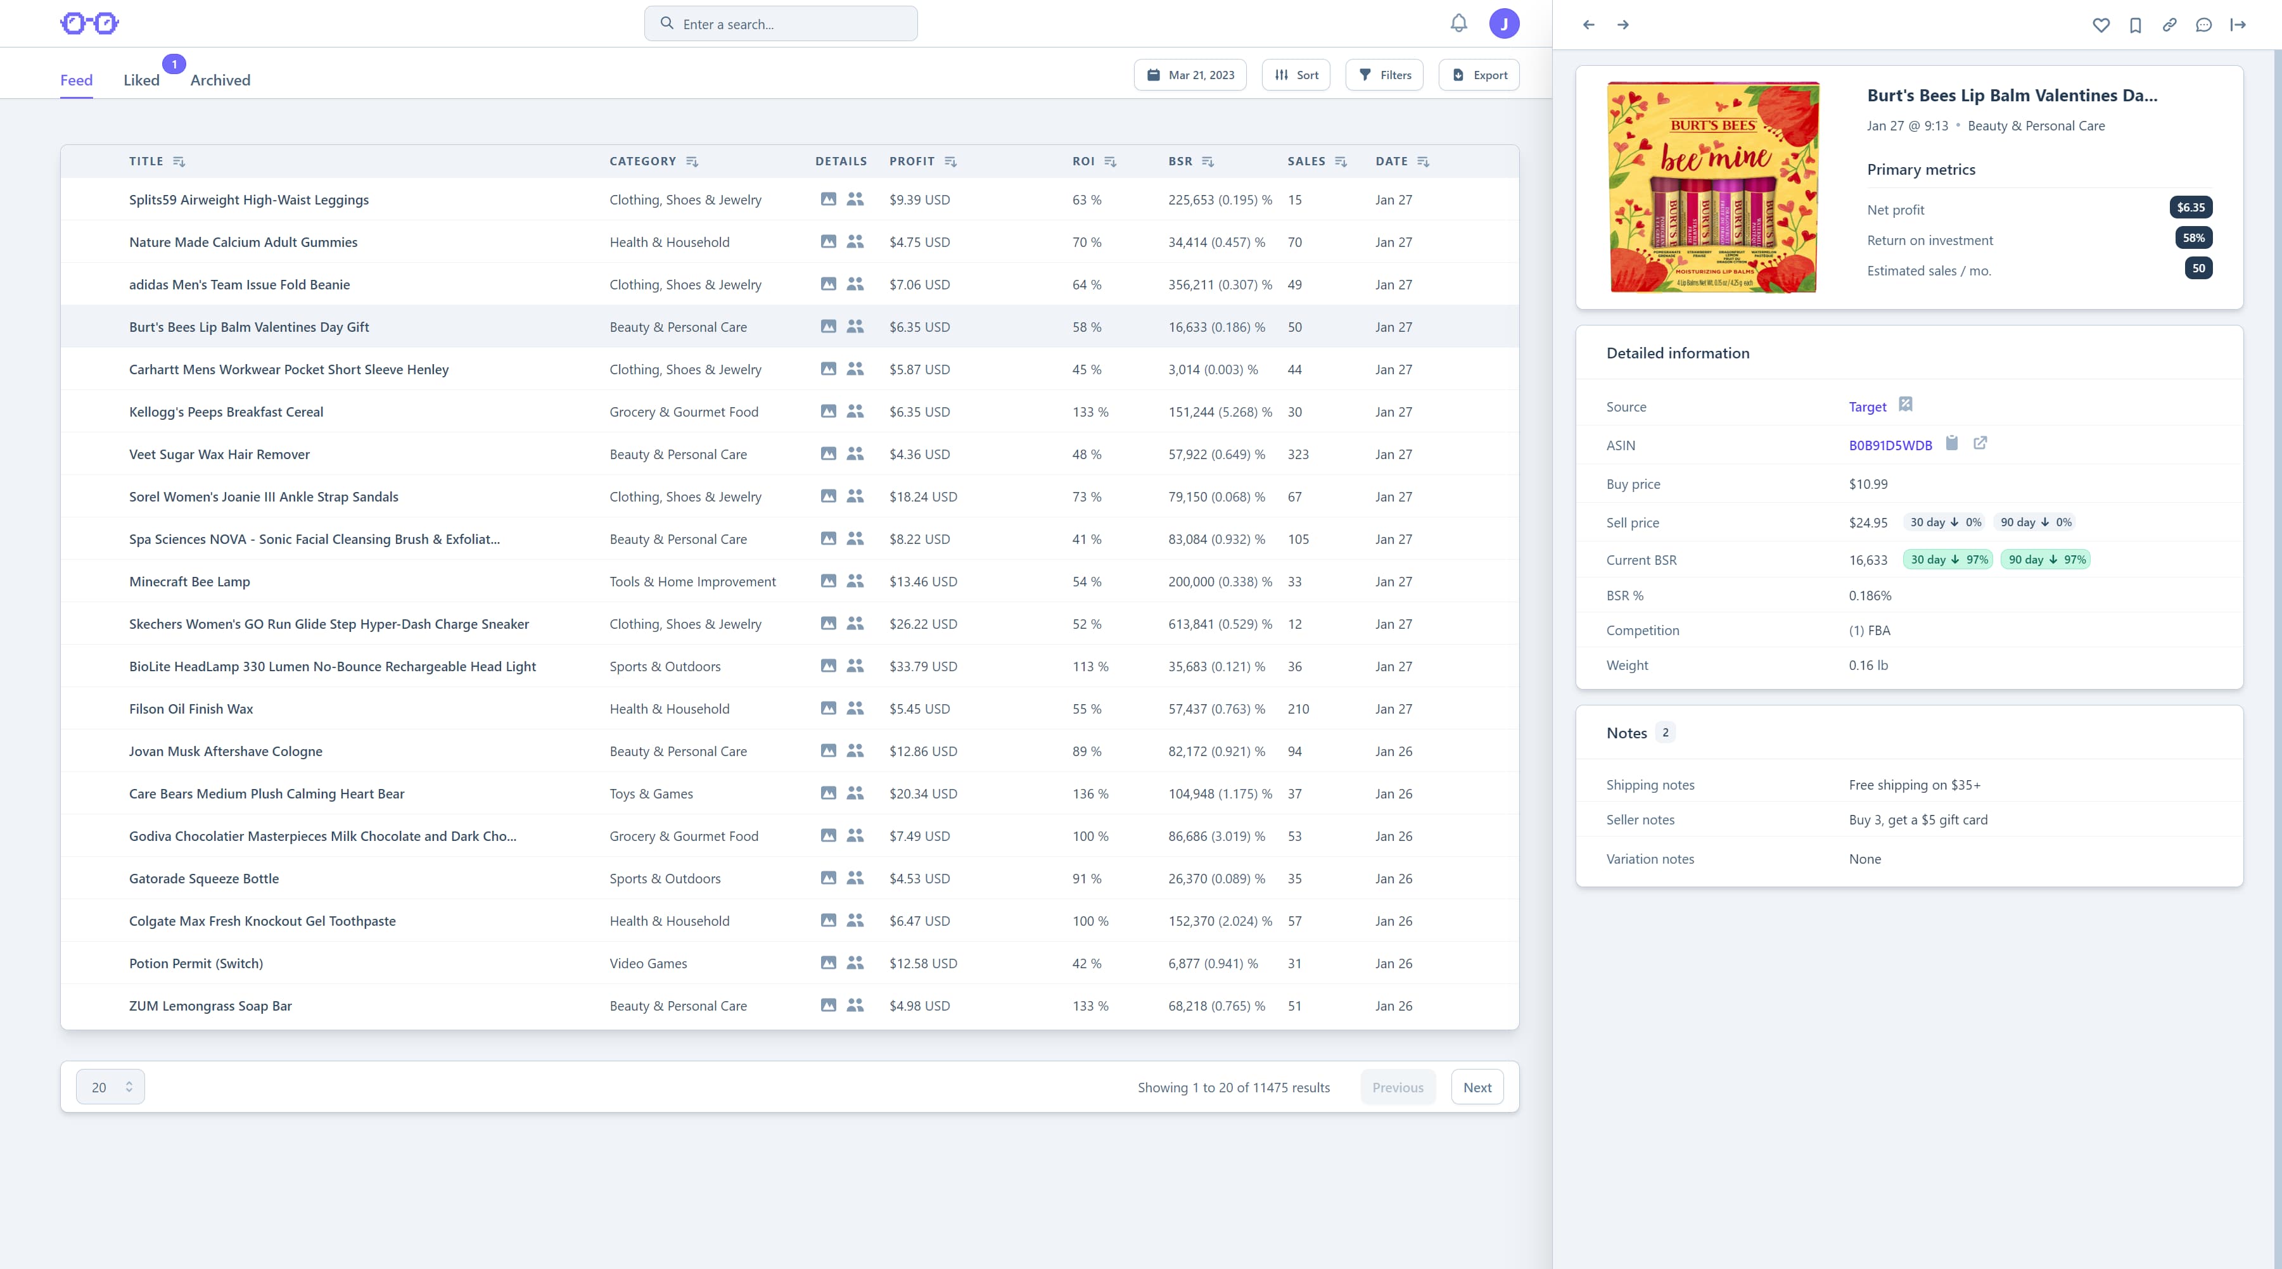Click the Notes count badge 2
2282x1269 pixels.
point(1666,733)
